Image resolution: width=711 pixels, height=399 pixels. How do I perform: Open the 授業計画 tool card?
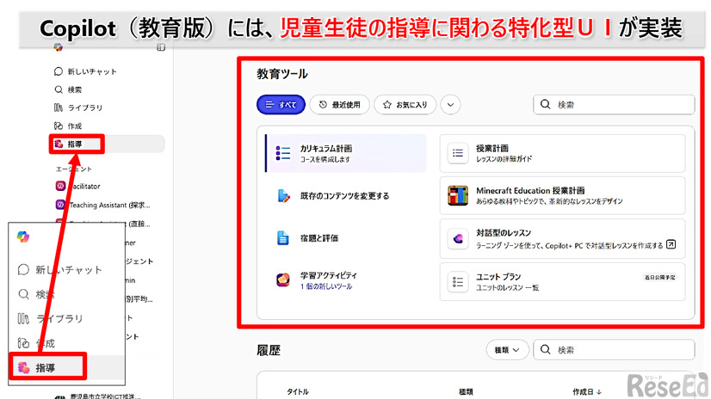(562, 153)
